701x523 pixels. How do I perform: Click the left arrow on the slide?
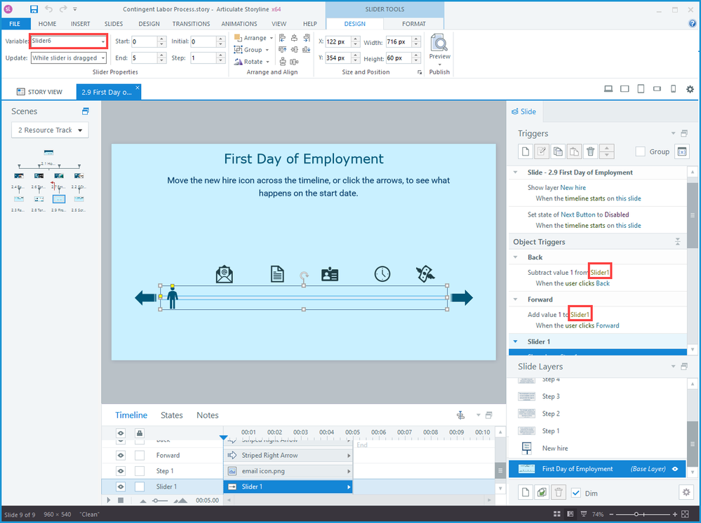(x=146, y=298)
